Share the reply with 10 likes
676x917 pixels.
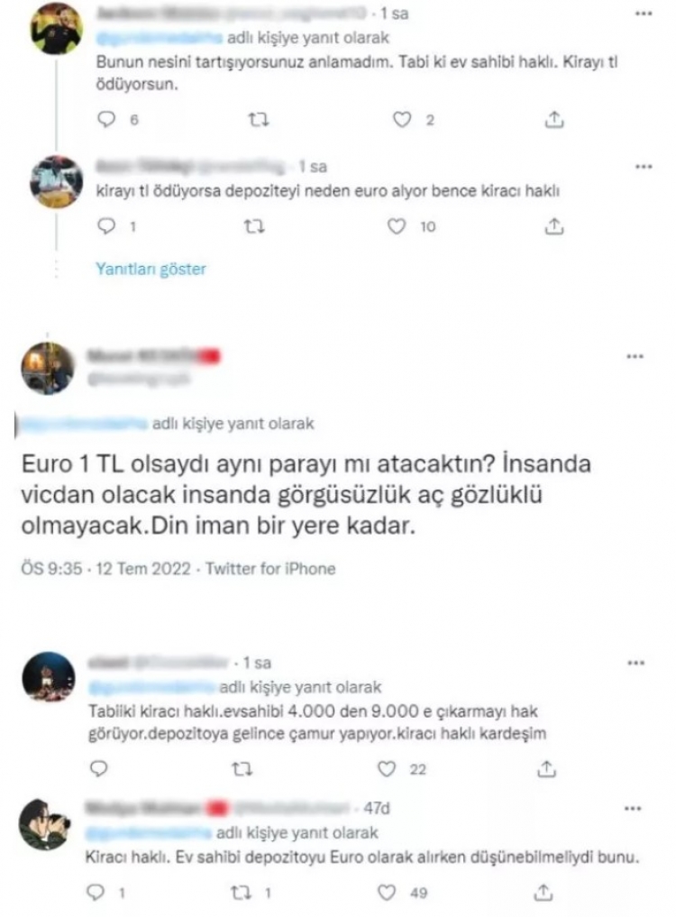pyautogui.click(x=553, y=226)
